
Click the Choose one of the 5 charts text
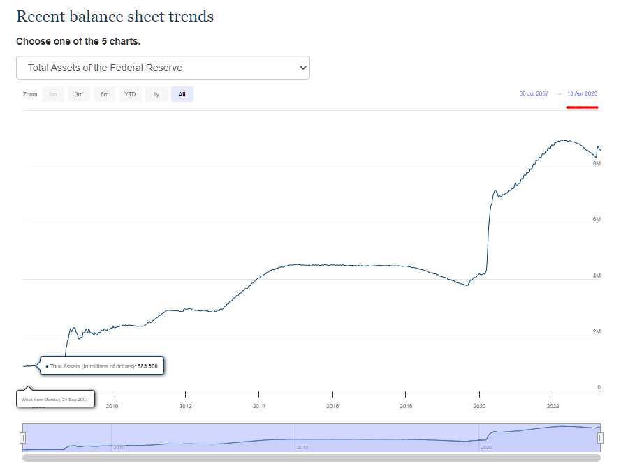click(78, 41)
